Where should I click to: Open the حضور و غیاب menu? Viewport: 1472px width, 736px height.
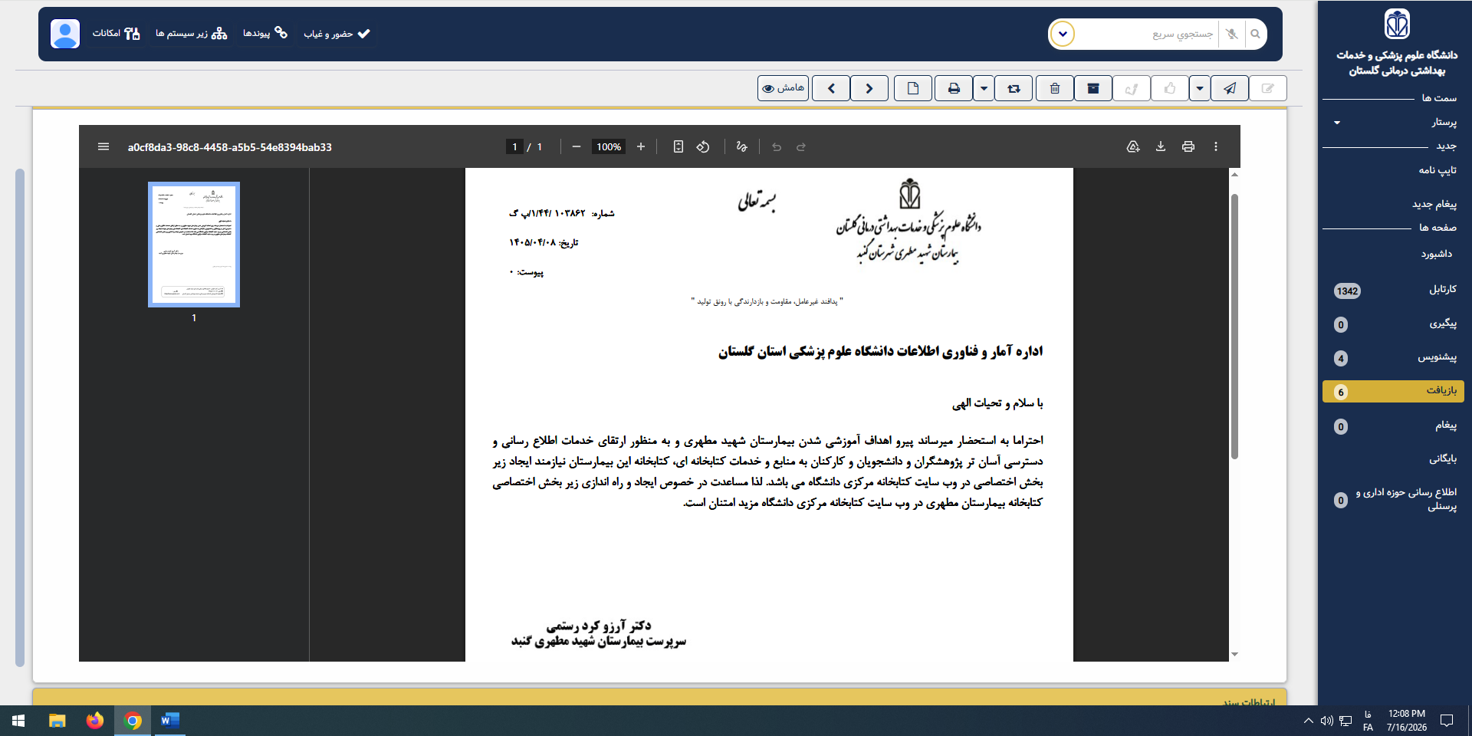[337, 34]
